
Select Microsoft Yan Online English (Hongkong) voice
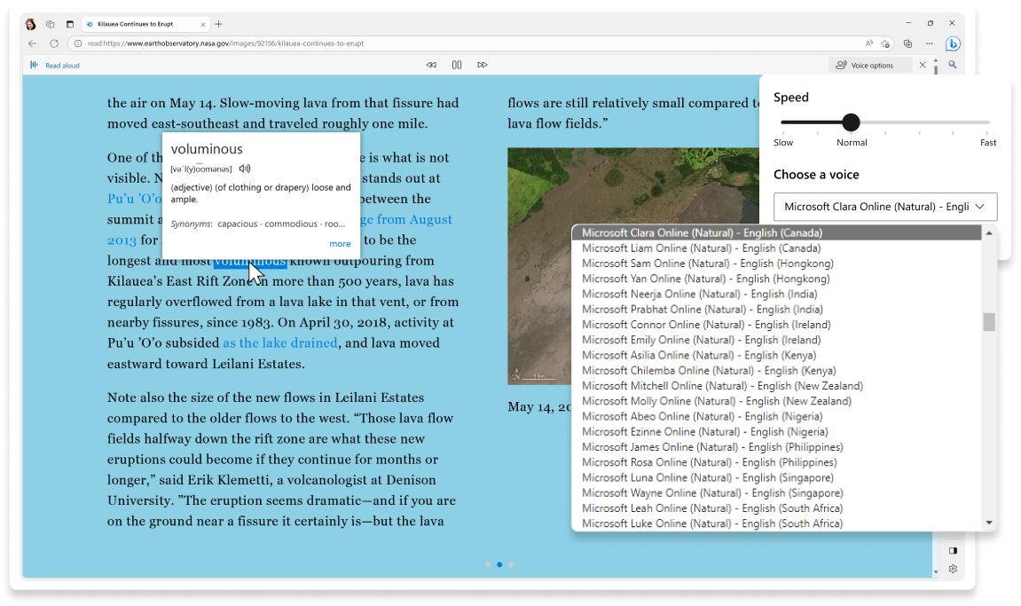pos(776,279)
